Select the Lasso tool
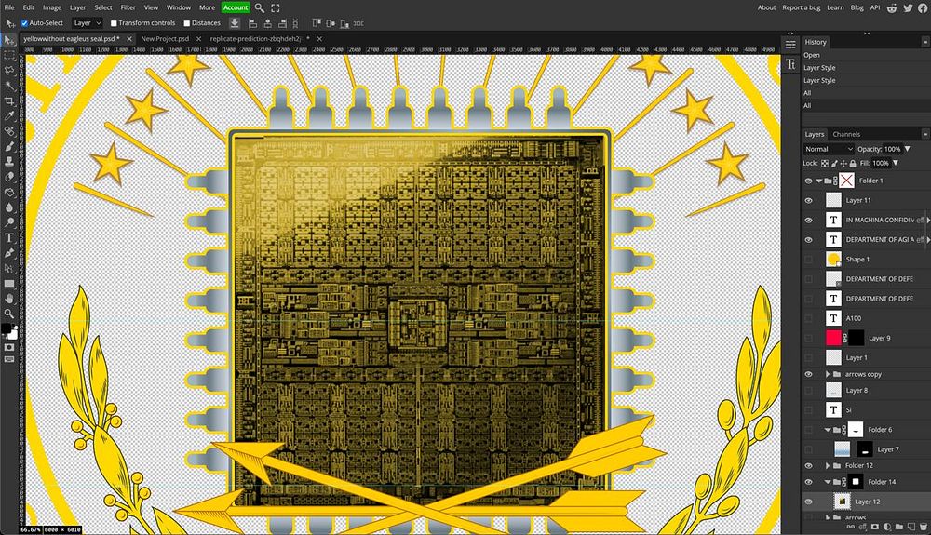 click(9, 71)
